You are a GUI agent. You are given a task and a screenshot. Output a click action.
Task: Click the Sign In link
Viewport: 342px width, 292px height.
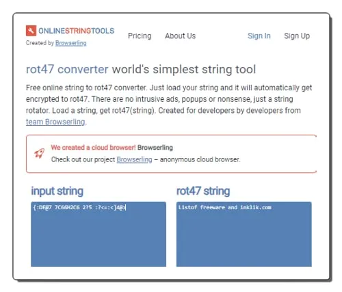[259, 36]
